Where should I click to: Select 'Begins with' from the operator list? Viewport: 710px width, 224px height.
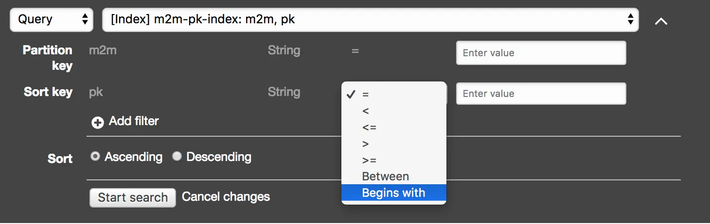pos(393,193)
